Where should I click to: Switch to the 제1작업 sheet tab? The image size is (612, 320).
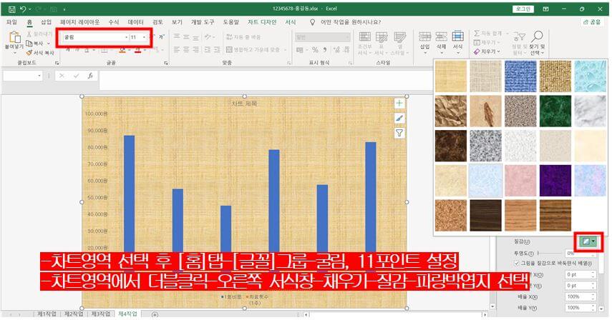pos(47,314)
